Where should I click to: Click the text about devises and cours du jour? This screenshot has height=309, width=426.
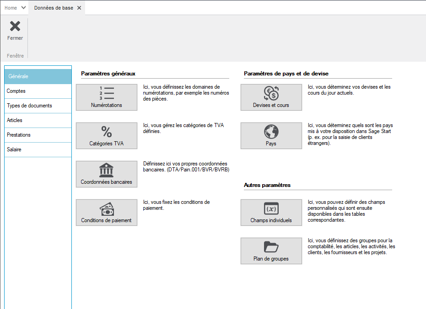tap(349, 90)
